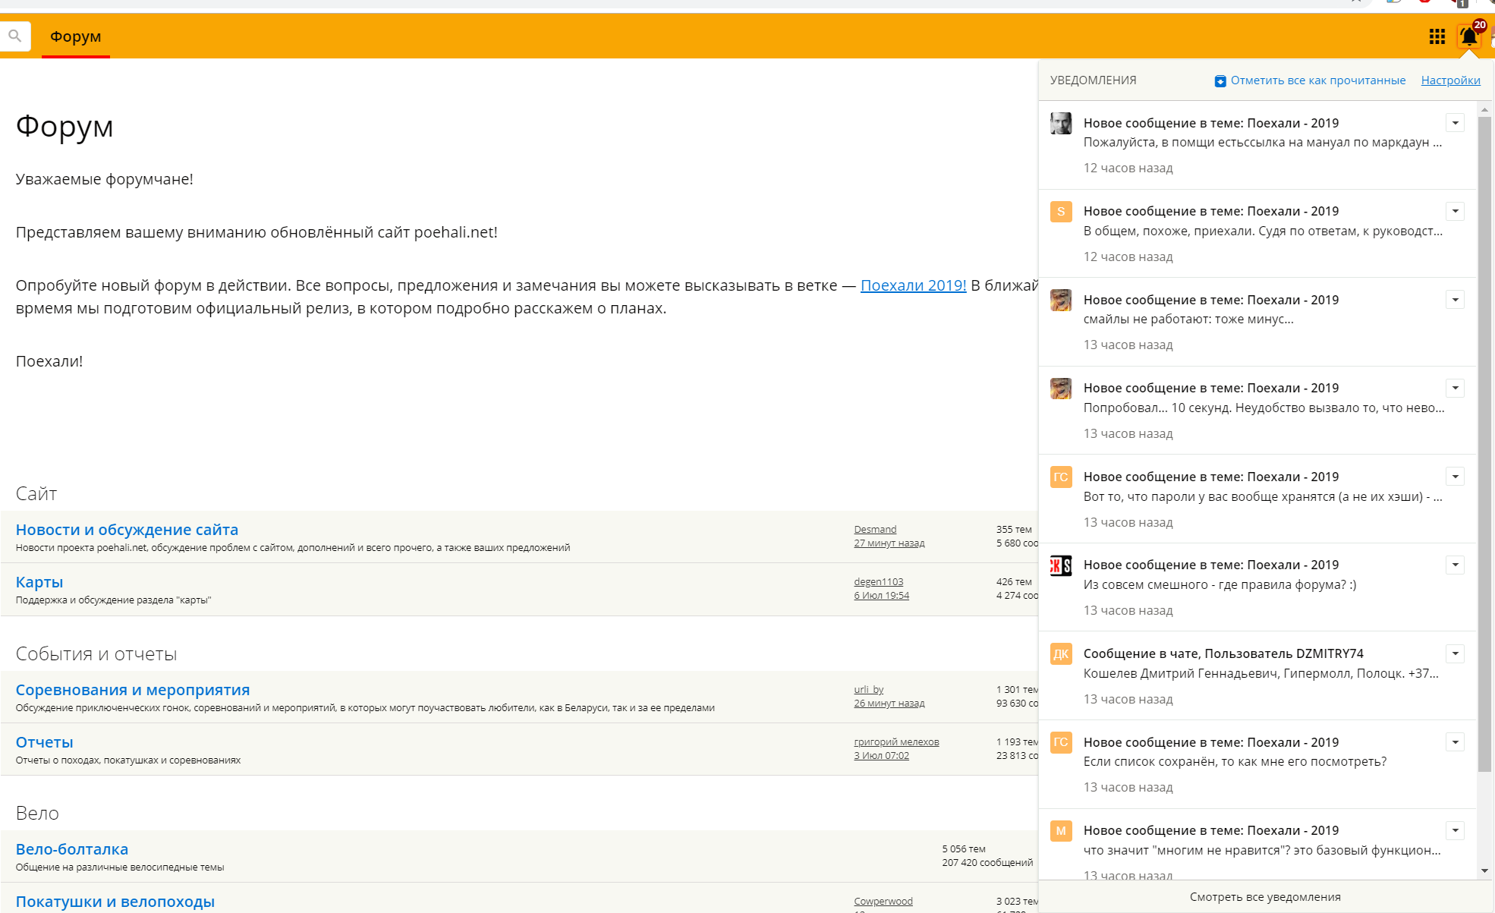
Task: Open the apps grid menu icon
Action: 1437,36
